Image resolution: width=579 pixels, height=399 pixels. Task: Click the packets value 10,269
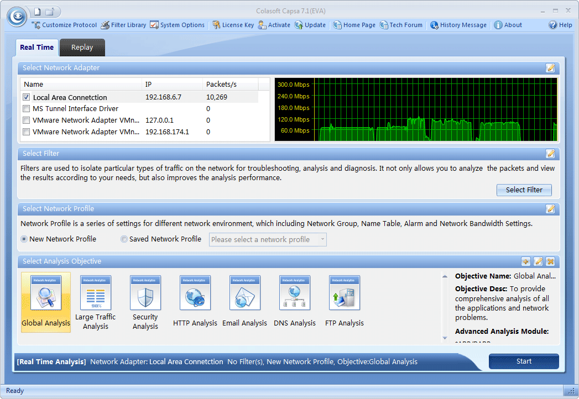click(x=217, y=97)
